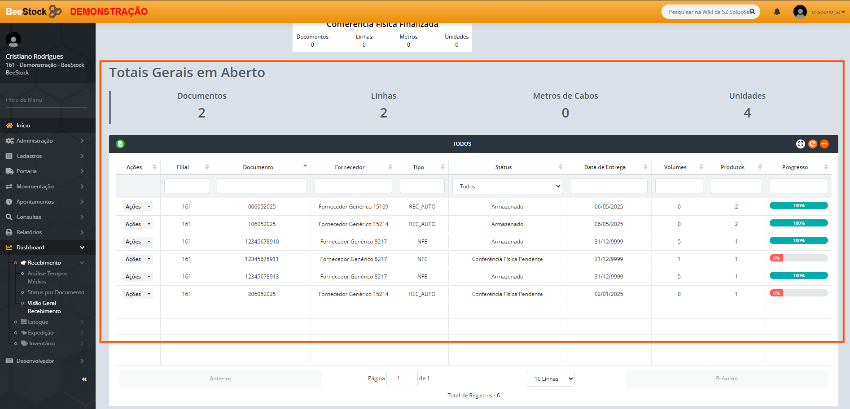The image size is (850, 409).
Task: Open the notifications bell
Action: 777,12
